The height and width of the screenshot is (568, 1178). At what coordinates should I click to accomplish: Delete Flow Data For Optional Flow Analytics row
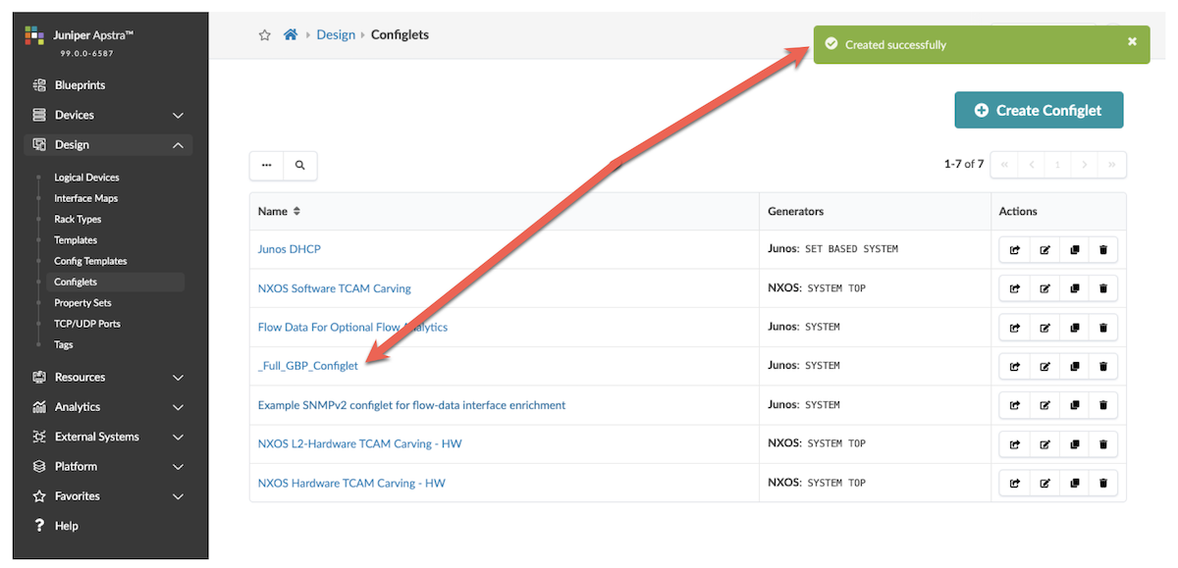point(1103,328)
